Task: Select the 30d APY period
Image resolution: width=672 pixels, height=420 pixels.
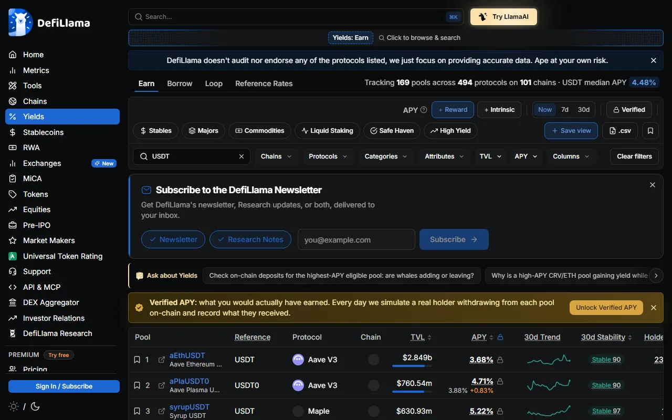Action: click(x=584, y=110)
